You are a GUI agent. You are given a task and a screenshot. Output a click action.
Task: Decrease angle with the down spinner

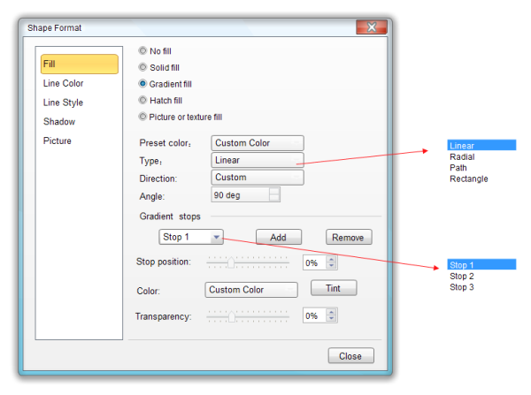274,198
